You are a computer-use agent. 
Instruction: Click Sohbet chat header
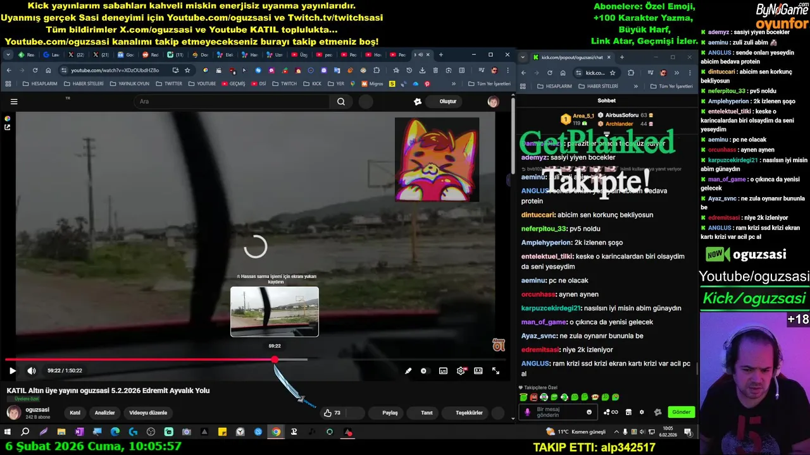click(606, 100)
